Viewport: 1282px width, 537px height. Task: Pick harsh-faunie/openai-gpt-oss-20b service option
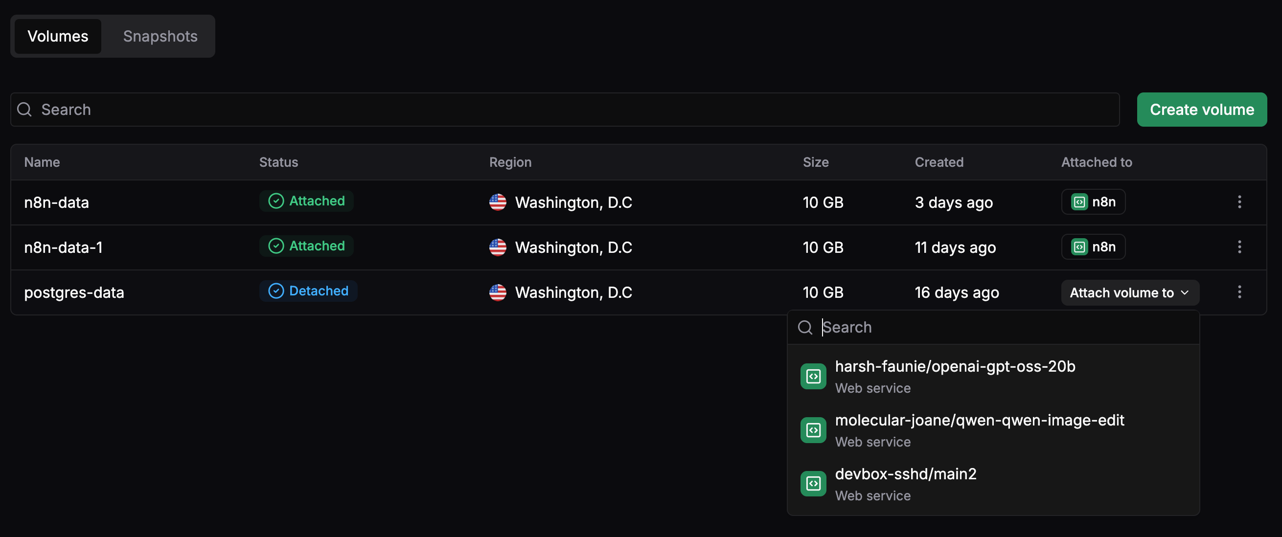coord(955,376)
